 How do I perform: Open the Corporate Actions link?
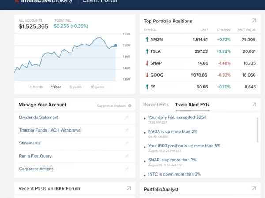[36, 169]
